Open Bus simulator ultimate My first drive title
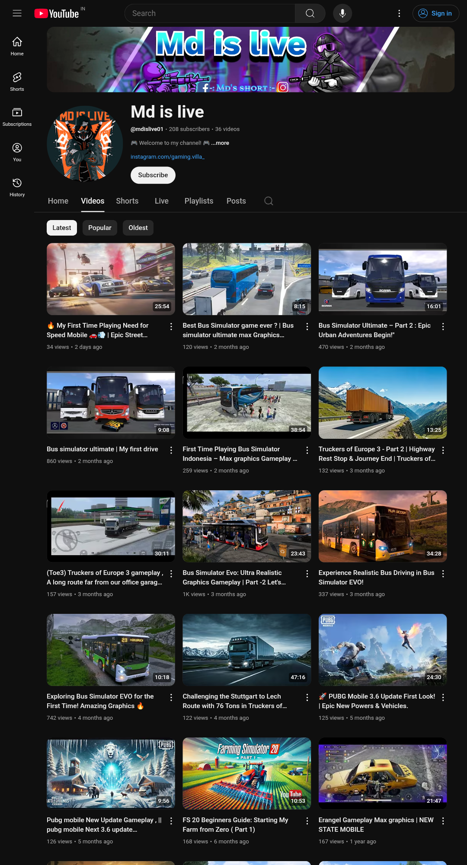 click(102, 449)
